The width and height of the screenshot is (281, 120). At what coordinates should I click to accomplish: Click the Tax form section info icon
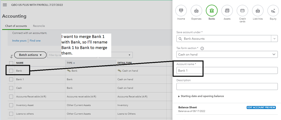[202, 48]
